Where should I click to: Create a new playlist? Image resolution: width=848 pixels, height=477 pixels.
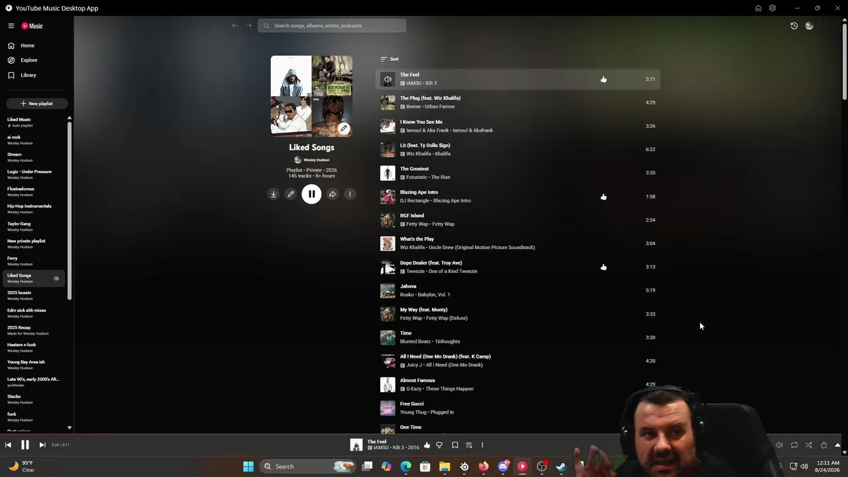(x=36, y=103)
